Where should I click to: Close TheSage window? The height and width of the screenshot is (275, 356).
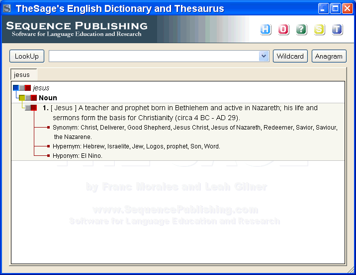(348, 8)
